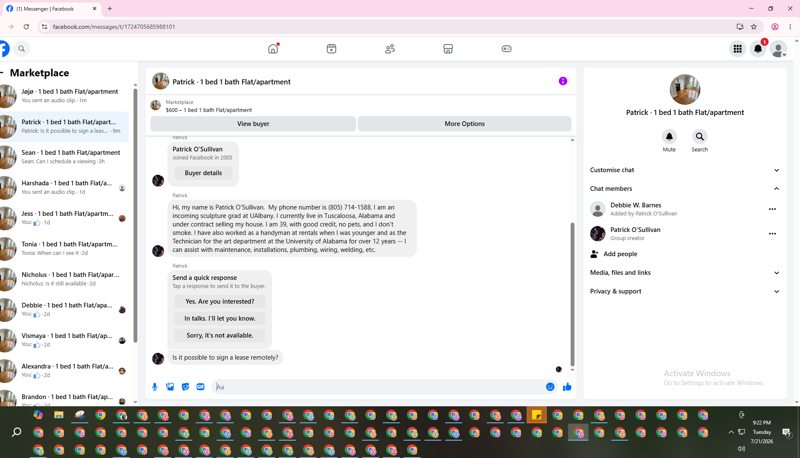
Task: Open Jøjø conversation in Marketplace list
Action: [64, 96]
